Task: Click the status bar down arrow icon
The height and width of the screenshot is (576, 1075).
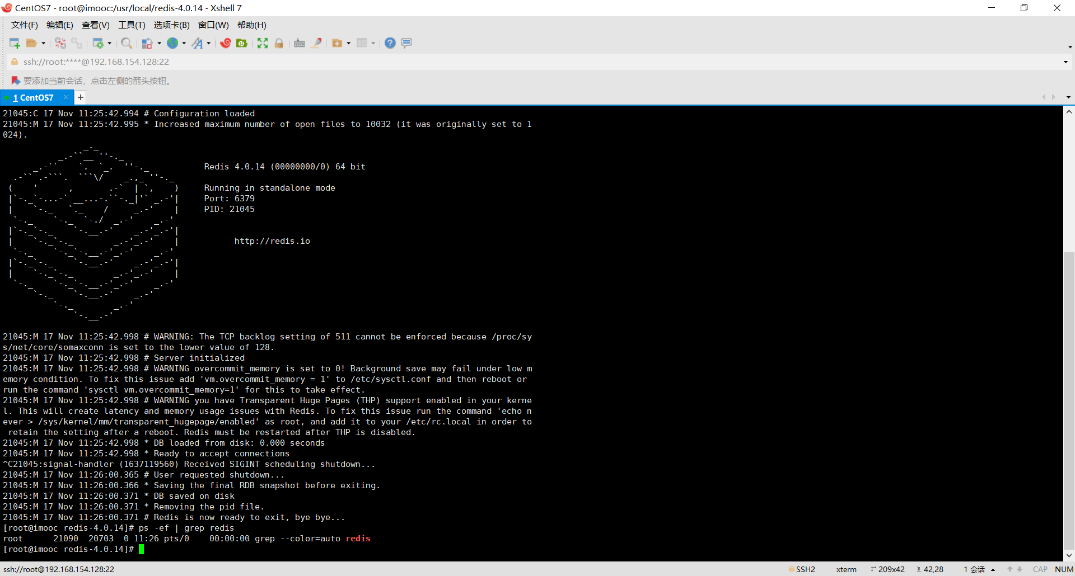Action: click(1020, 569)
